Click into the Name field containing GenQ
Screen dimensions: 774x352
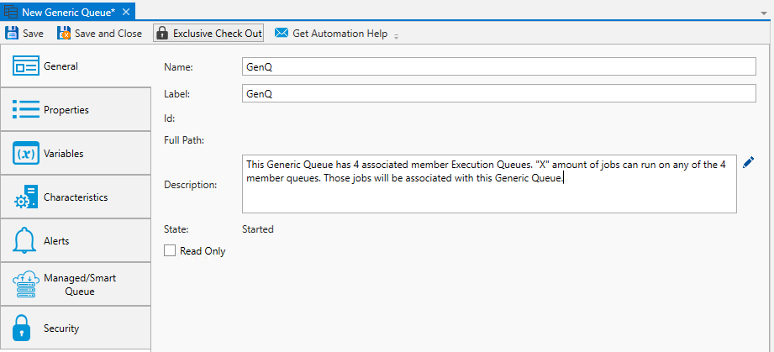coord(498,66)
